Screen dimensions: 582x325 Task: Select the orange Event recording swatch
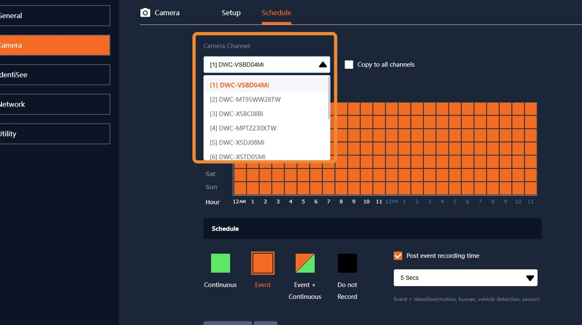click(x=263, y=263)
